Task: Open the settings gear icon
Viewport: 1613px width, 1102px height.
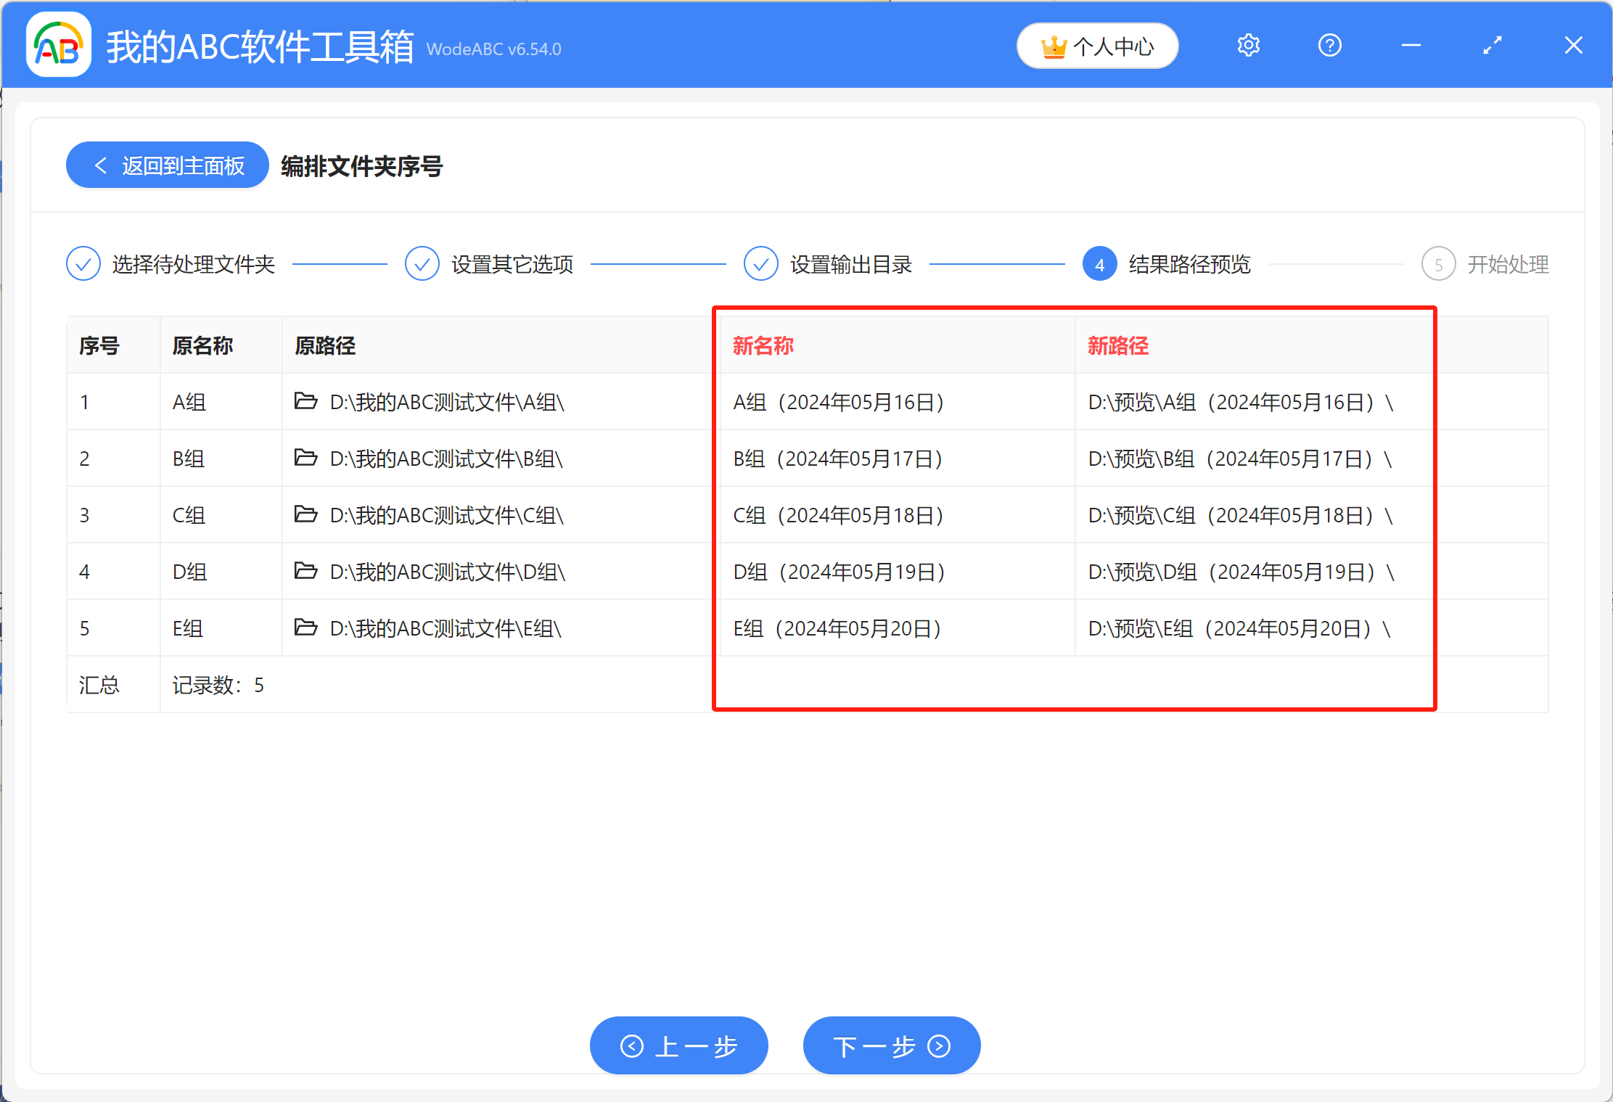Action: click(1248, 45)
